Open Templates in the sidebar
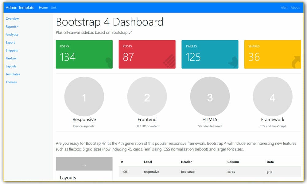The width and height of the screenshot is (307, 184). click(13, 74)
